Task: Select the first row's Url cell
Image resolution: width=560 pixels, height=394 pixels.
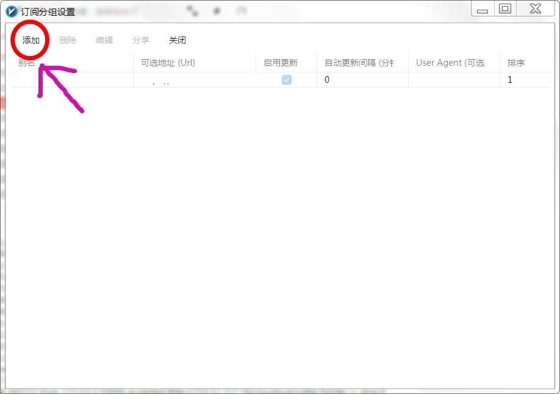Action: (195, 80)
